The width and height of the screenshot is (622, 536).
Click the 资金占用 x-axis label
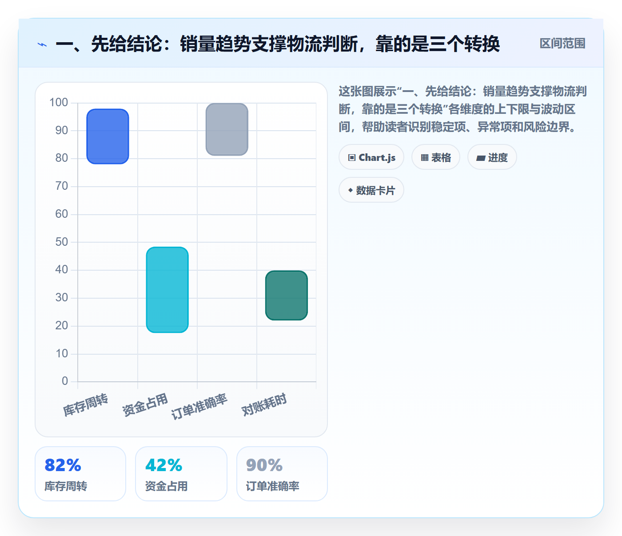click(x=145, y=405)
